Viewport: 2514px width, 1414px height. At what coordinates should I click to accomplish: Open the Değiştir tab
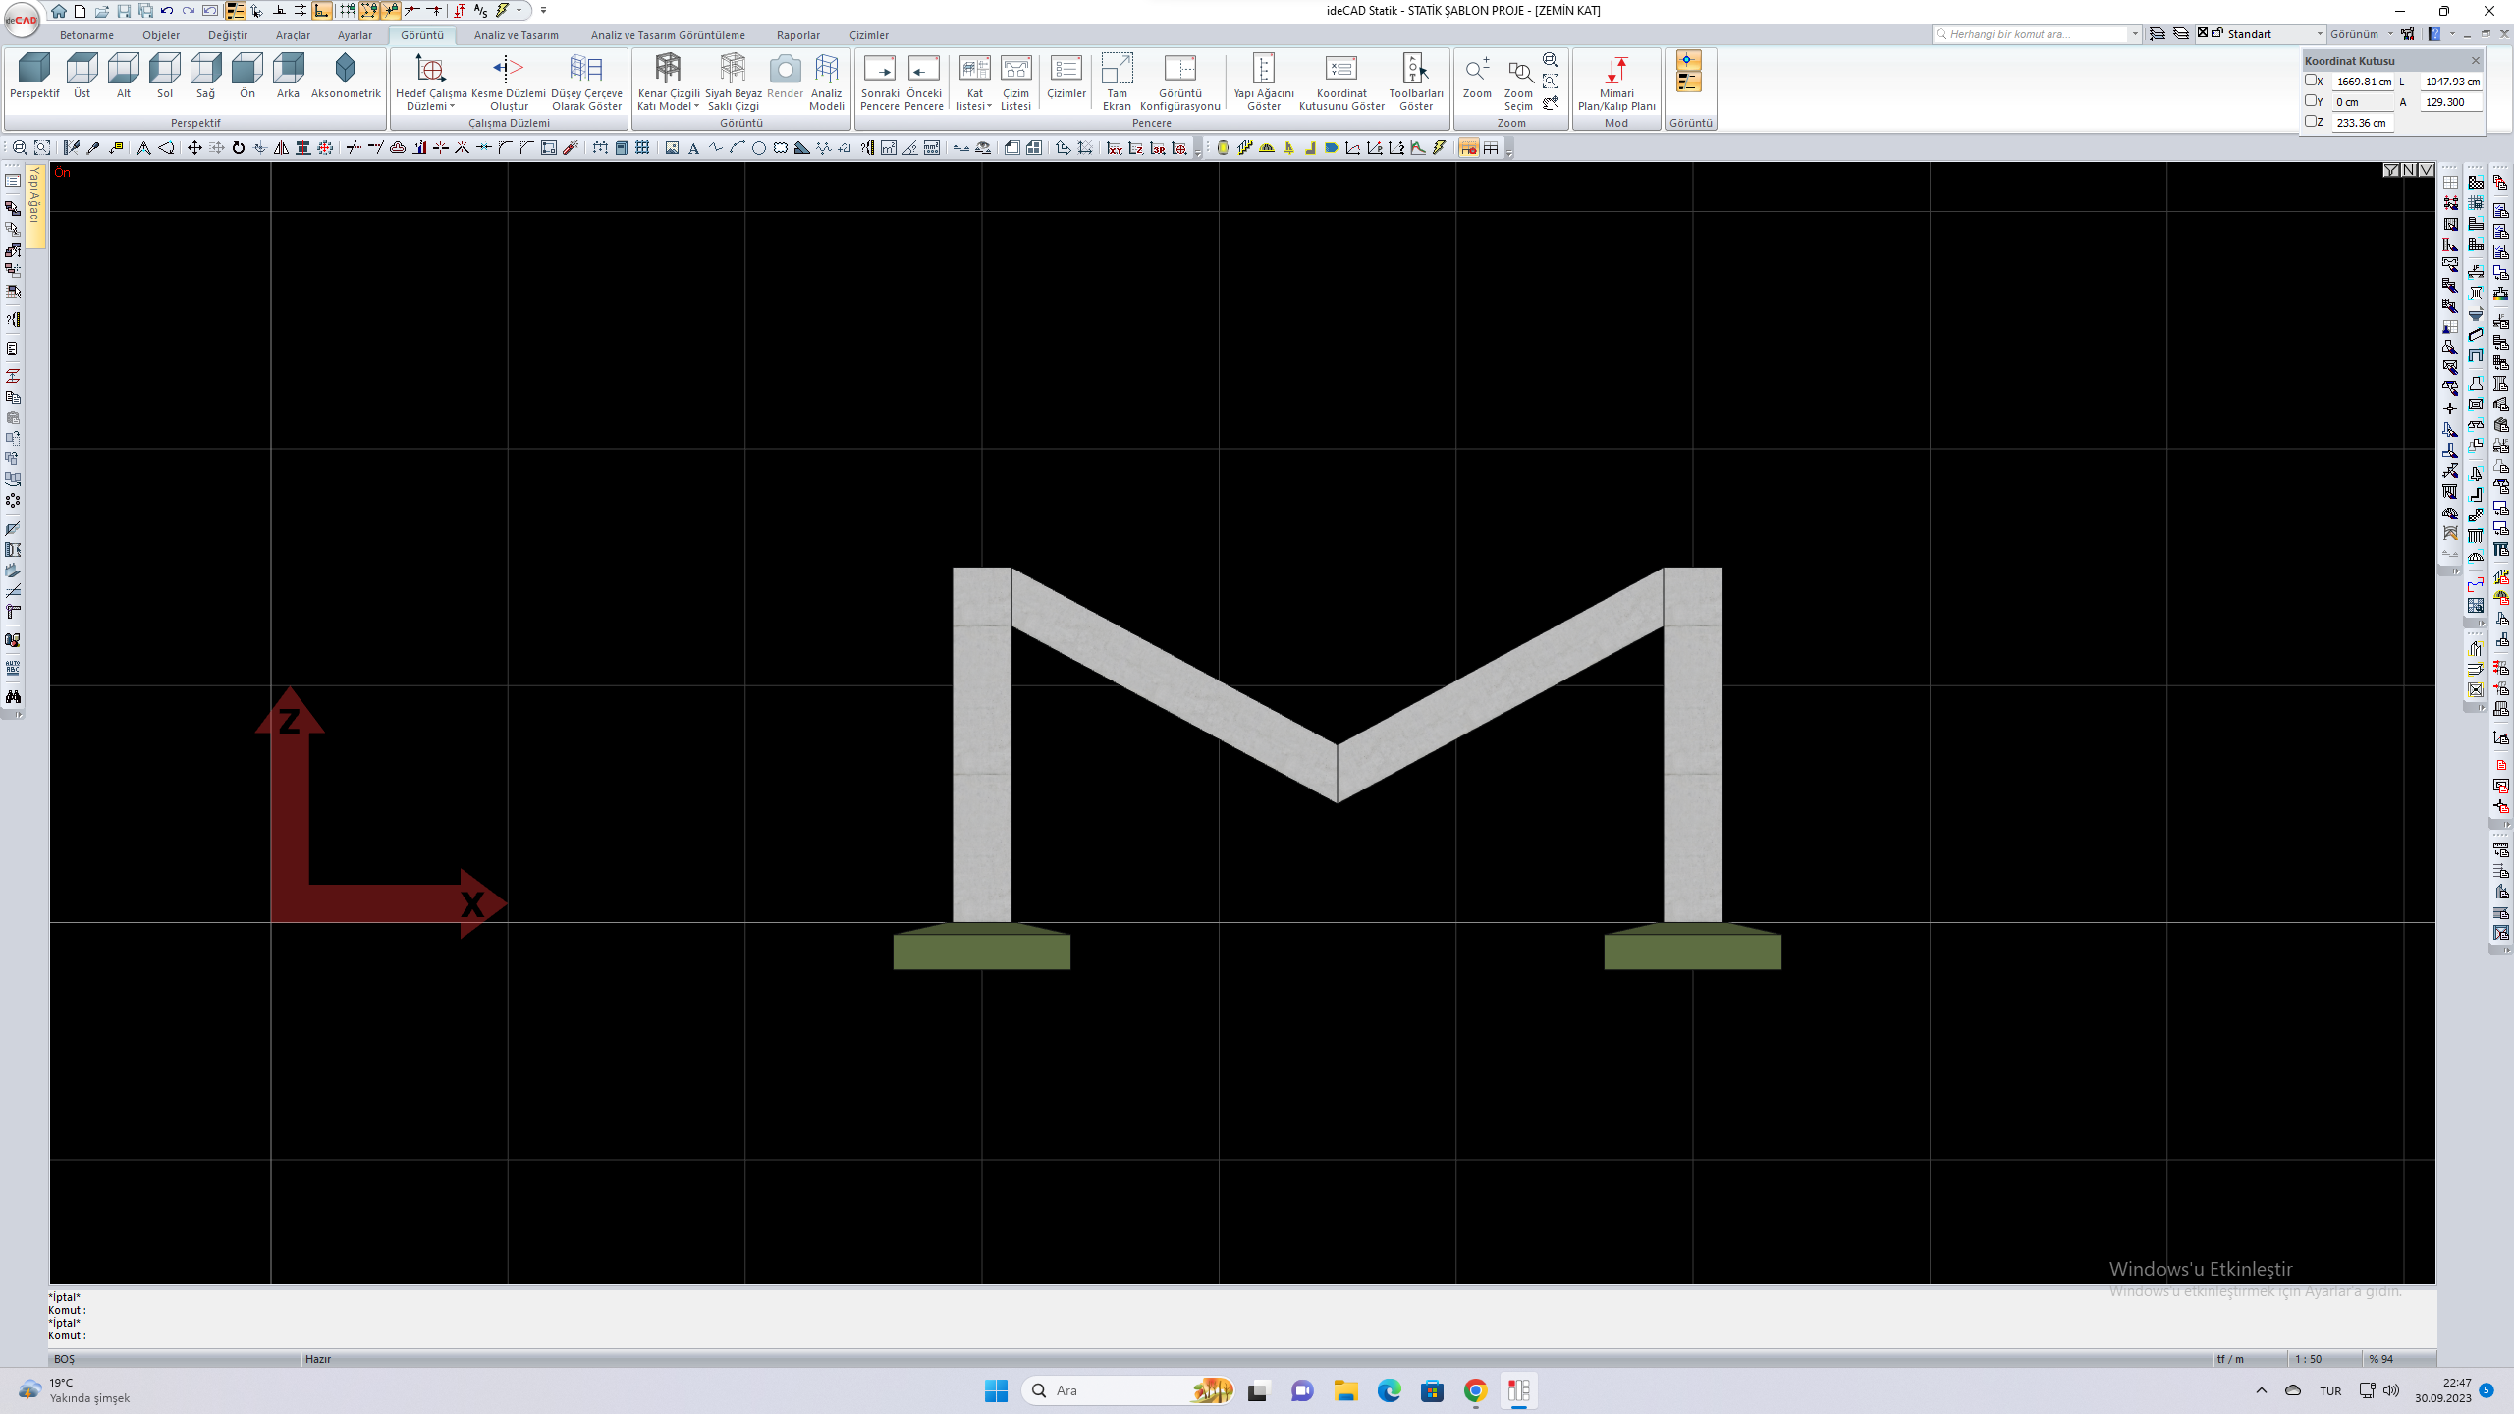[228, 35]
